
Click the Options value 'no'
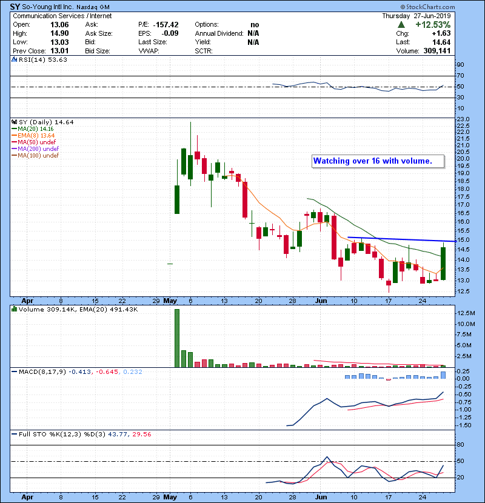point(255,25)
